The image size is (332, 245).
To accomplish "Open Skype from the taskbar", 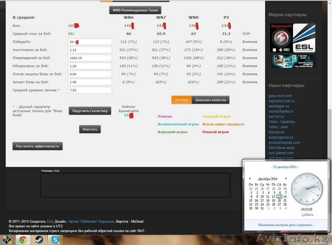I will (x=56, y=240).
